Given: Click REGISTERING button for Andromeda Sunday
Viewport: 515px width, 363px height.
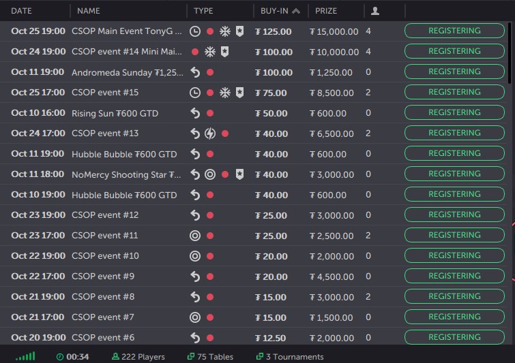Looking at the screenshot, I should point(454,72).
